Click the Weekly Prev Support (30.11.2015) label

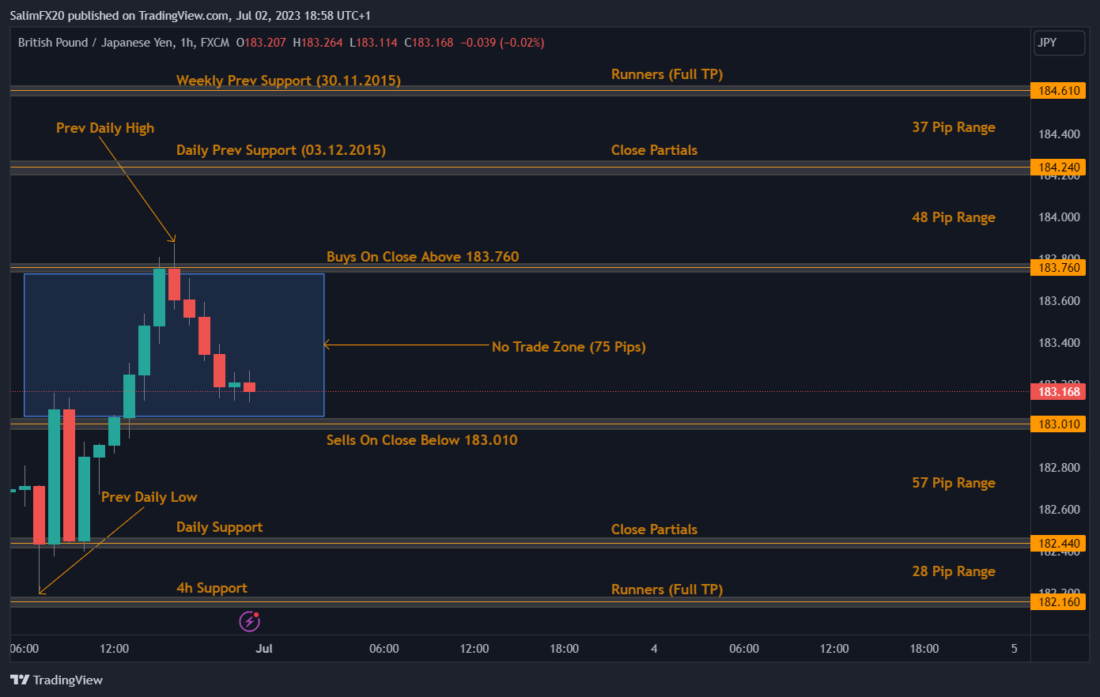tap(288, 81)
